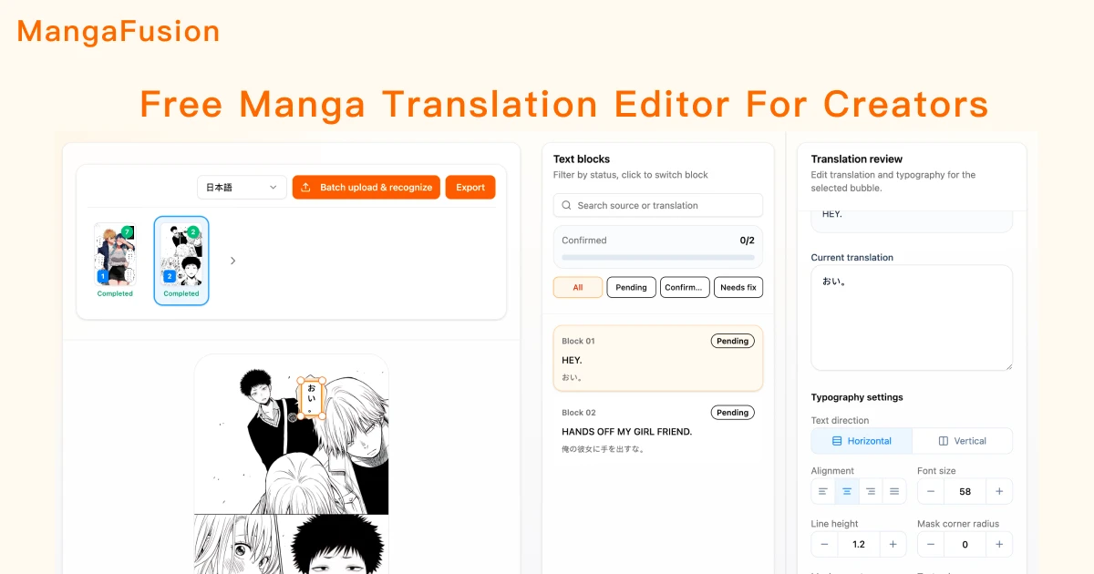The height and width of the screenshot is (574, 1094).
Task: Click the green 2 badge on second thumbnail
Action: pos(193,232)
